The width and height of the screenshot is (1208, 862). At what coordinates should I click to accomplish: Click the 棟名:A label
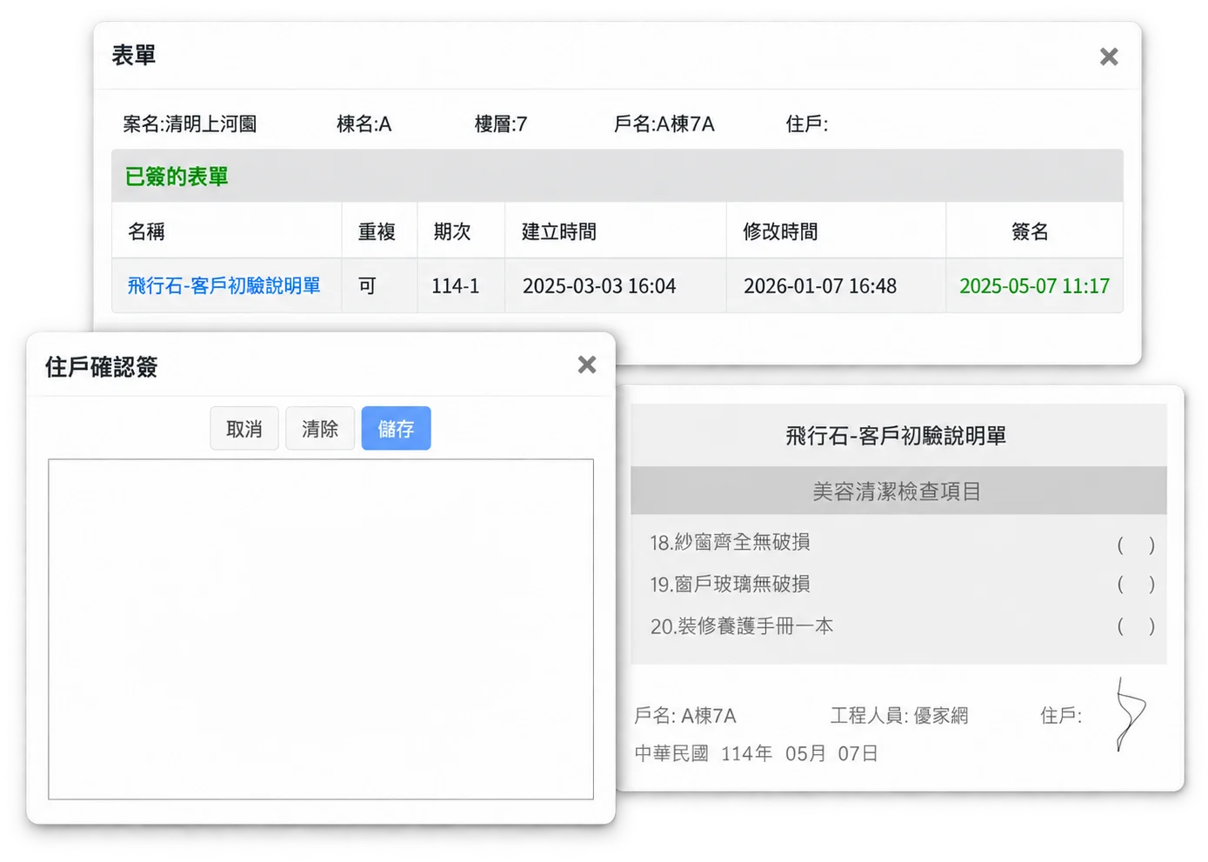(x=364, y=124)
